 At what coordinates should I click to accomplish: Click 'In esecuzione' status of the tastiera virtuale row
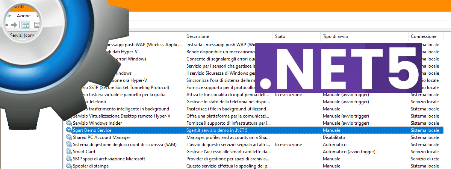coord(288,95)
